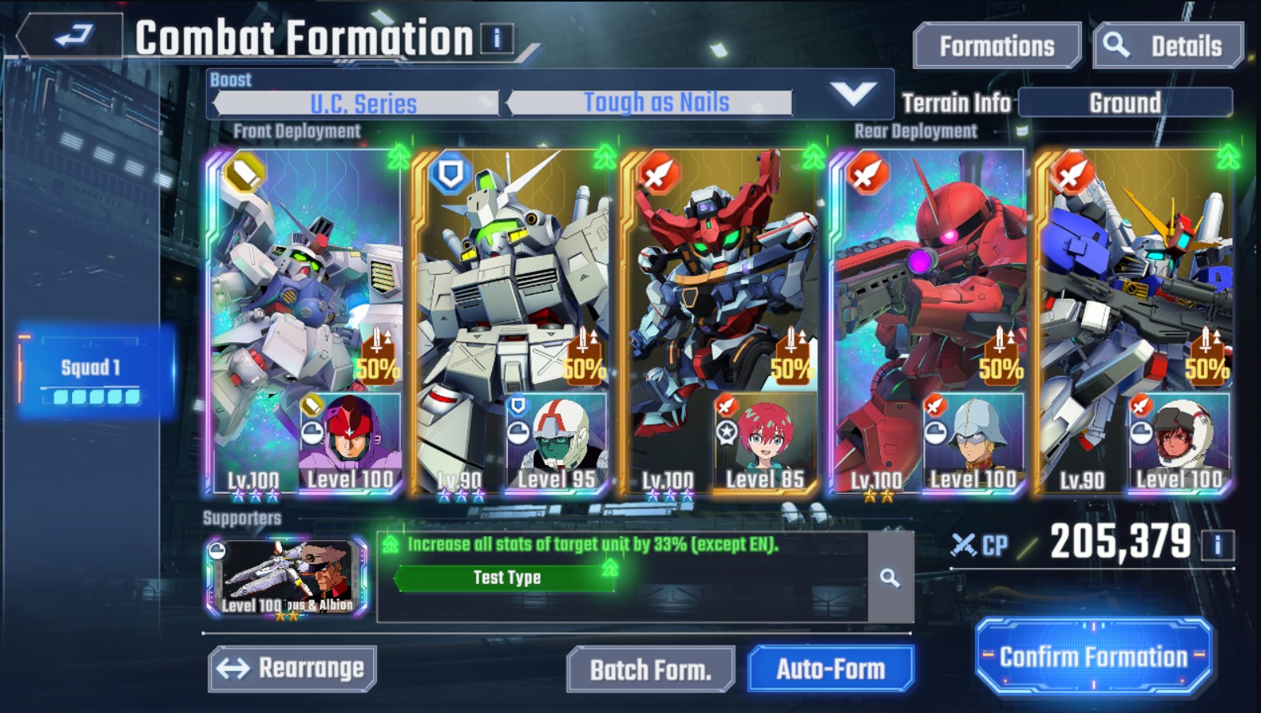This screenshot has width=1261, height=713.
Task: Click red sword attacker icon on third unit
Action: point(659,173)
